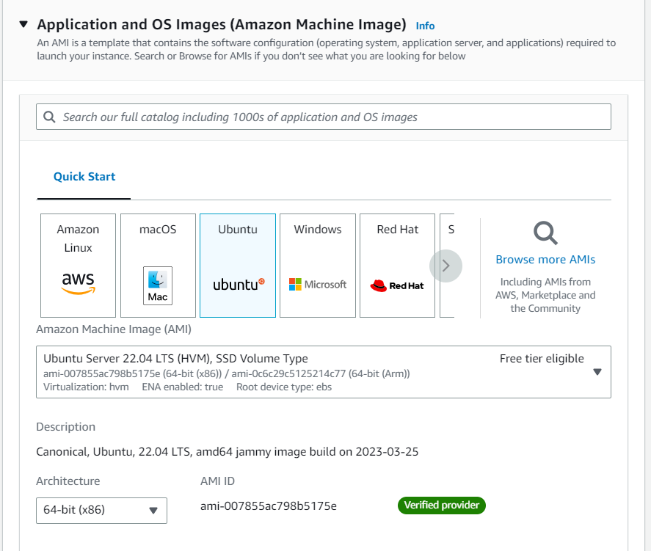
Task: Click the AMI ID value below its label
Action: coord(269,506)
